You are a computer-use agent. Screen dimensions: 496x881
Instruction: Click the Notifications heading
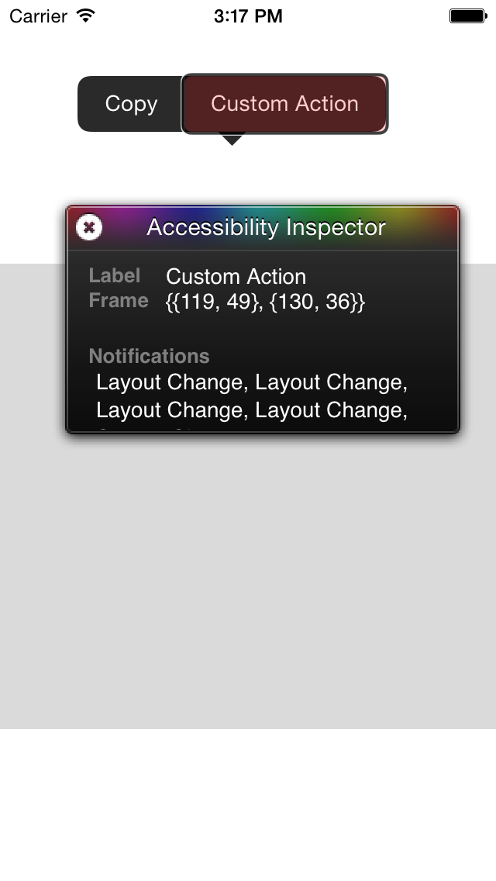(149, 356)
